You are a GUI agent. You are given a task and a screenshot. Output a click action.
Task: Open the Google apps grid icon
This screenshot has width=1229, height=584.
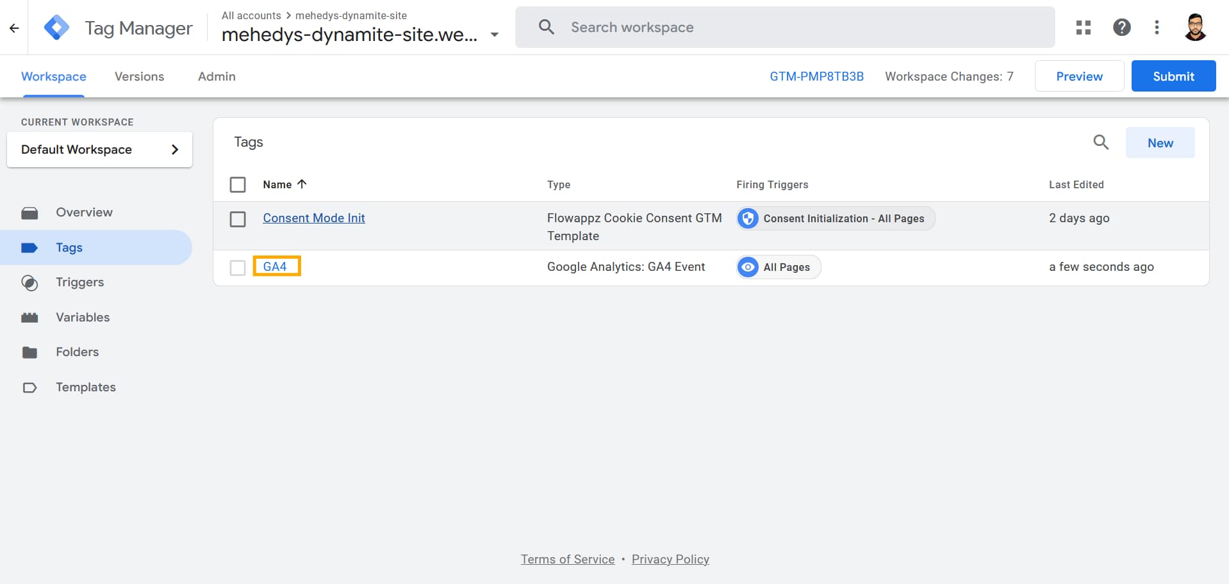pos(1084,28)
